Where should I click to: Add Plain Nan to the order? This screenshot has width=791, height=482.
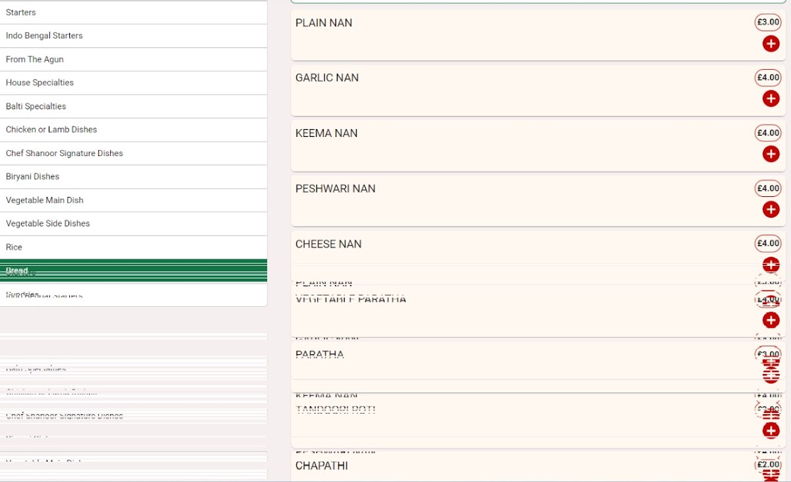point(771,43)
